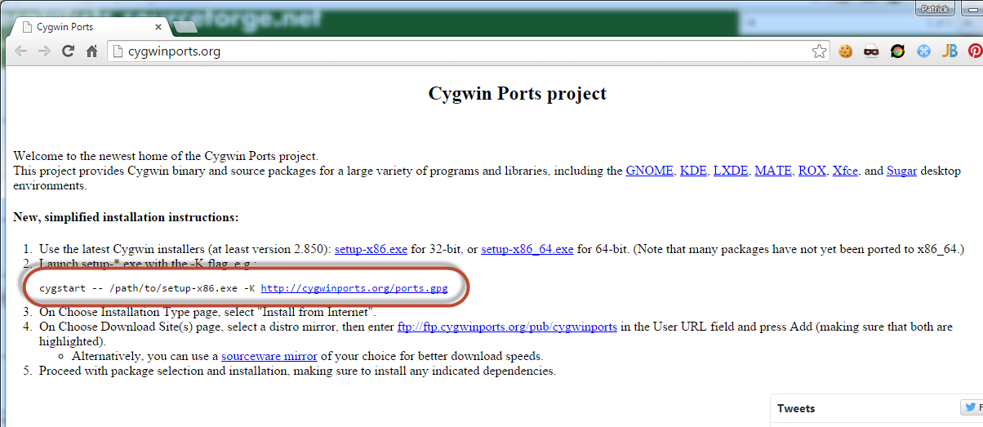Follow the sourceware mirror link
Viewport: 983px width, 427px height.
tap(269, 356)
